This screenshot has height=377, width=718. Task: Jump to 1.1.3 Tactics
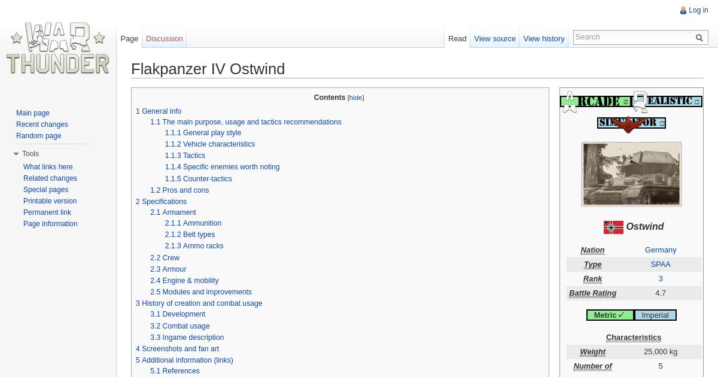click(185, 156)
